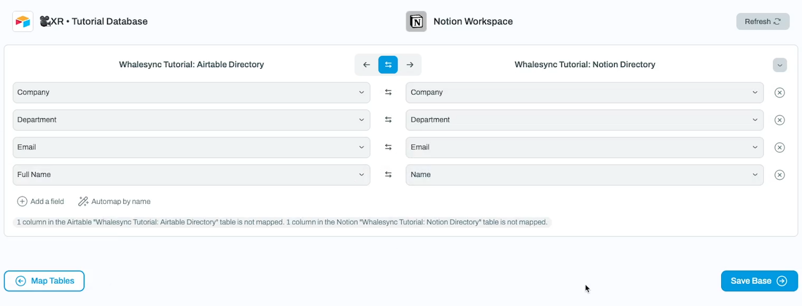Click the Airtable logo icon
Viewport: 802px width, 306px height.
click(23, 22)
